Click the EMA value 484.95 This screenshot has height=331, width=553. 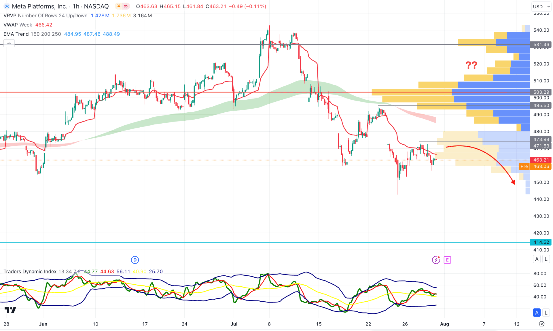(x=73, y=34)
